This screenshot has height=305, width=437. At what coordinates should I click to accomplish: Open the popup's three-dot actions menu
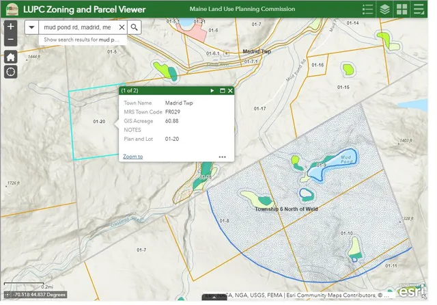[x=222, y=157]
